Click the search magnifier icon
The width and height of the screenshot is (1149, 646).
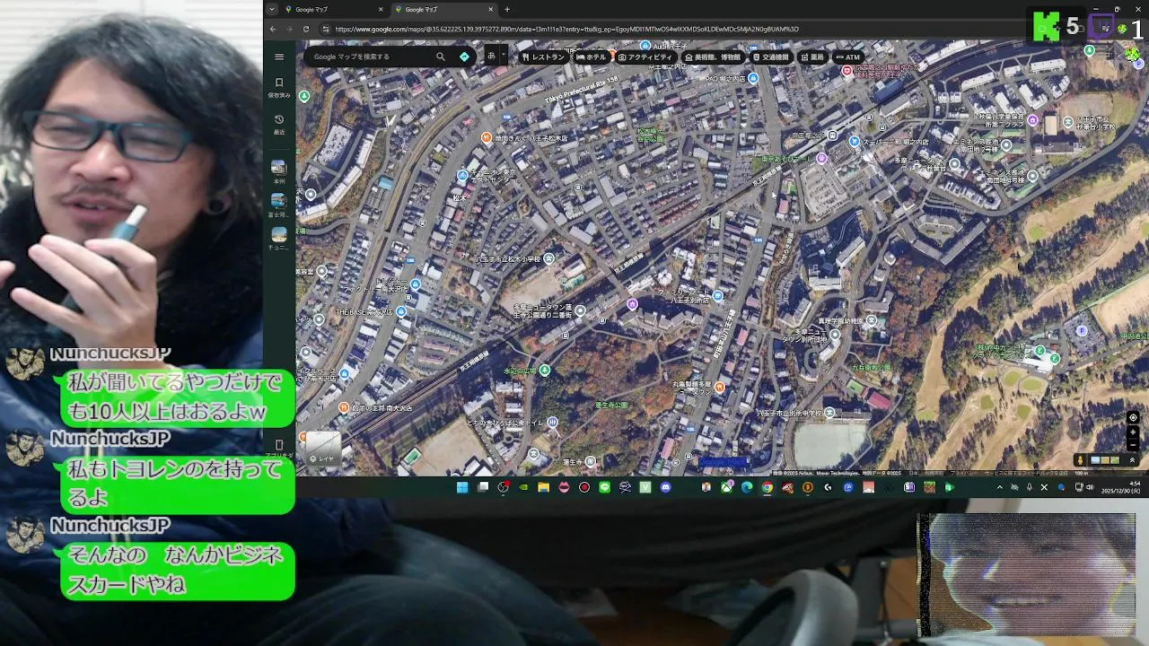tap(441, 57)
